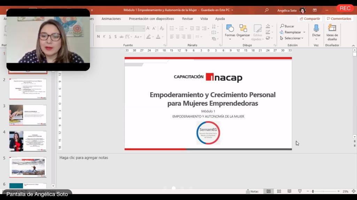Change text direction in Párrafo group
This screenshot has width=357, height=200.
click(214, 26)
